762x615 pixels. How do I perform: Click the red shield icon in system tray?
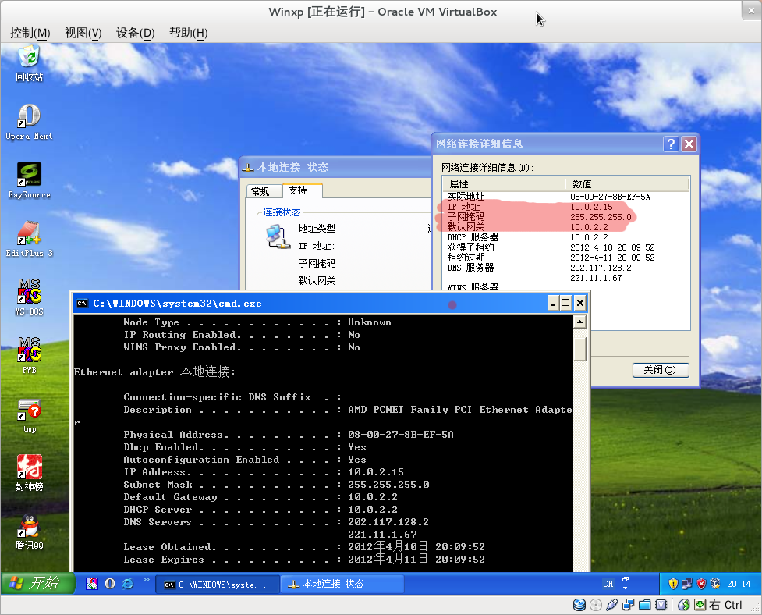click(701, 584)
